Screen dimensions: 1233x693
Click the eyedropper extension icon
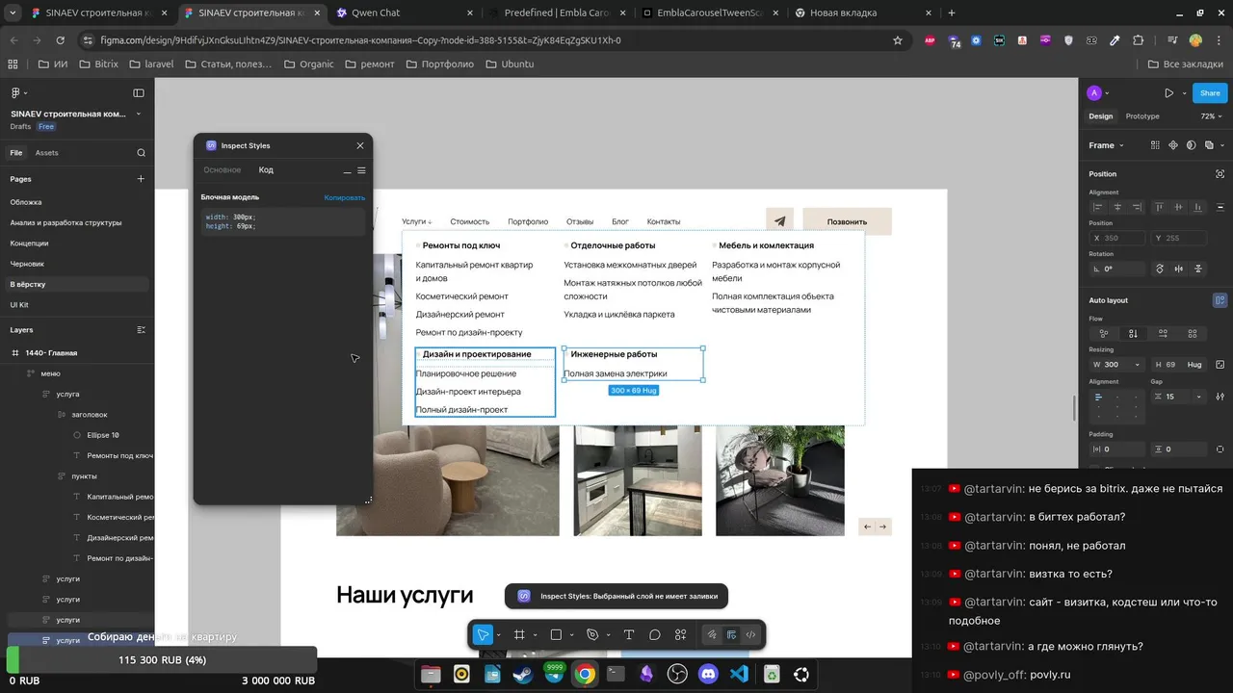[1115, 40]
